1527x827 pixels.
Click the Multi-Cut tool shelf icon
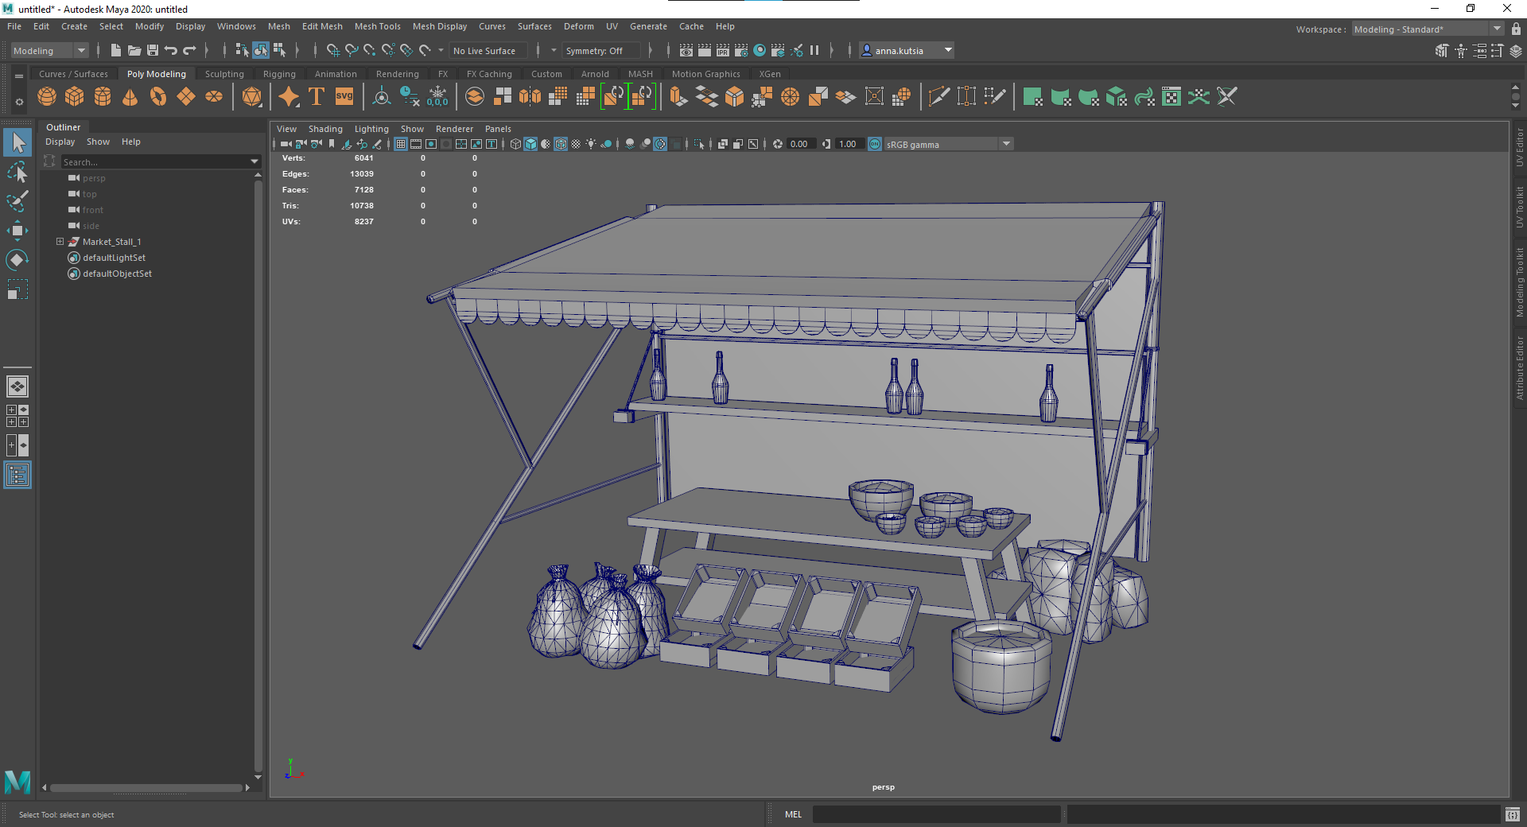pyautogui.click(x=938, y=97)
